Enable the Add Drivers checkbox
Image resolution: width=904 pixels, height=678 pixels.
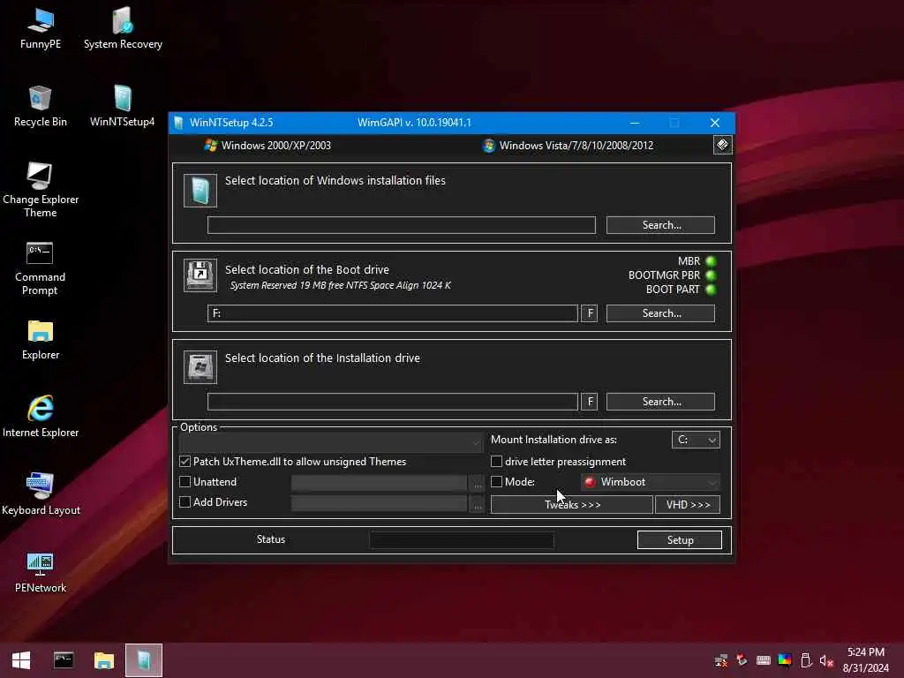point(185,502)
